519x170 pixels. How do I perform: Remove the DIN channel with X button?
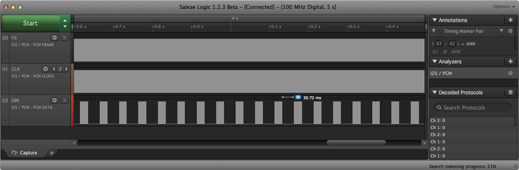tap(64, 100)
